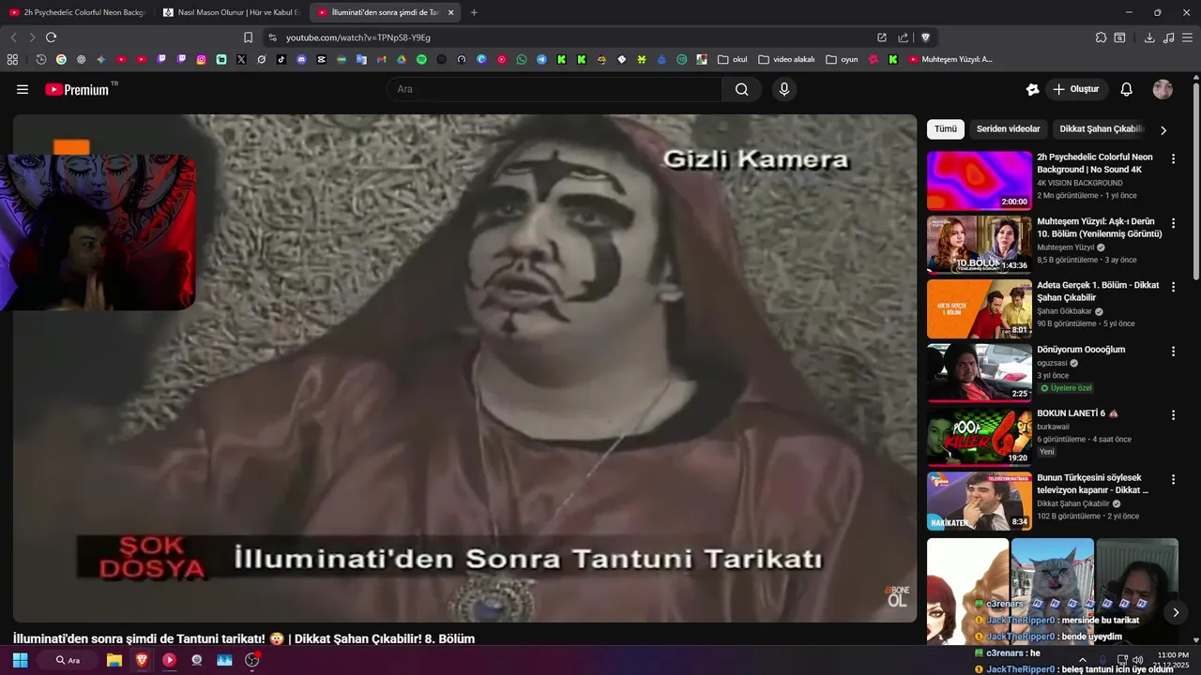
Task: Open the Spotify bookmark
Action: (x=421, y=59)
